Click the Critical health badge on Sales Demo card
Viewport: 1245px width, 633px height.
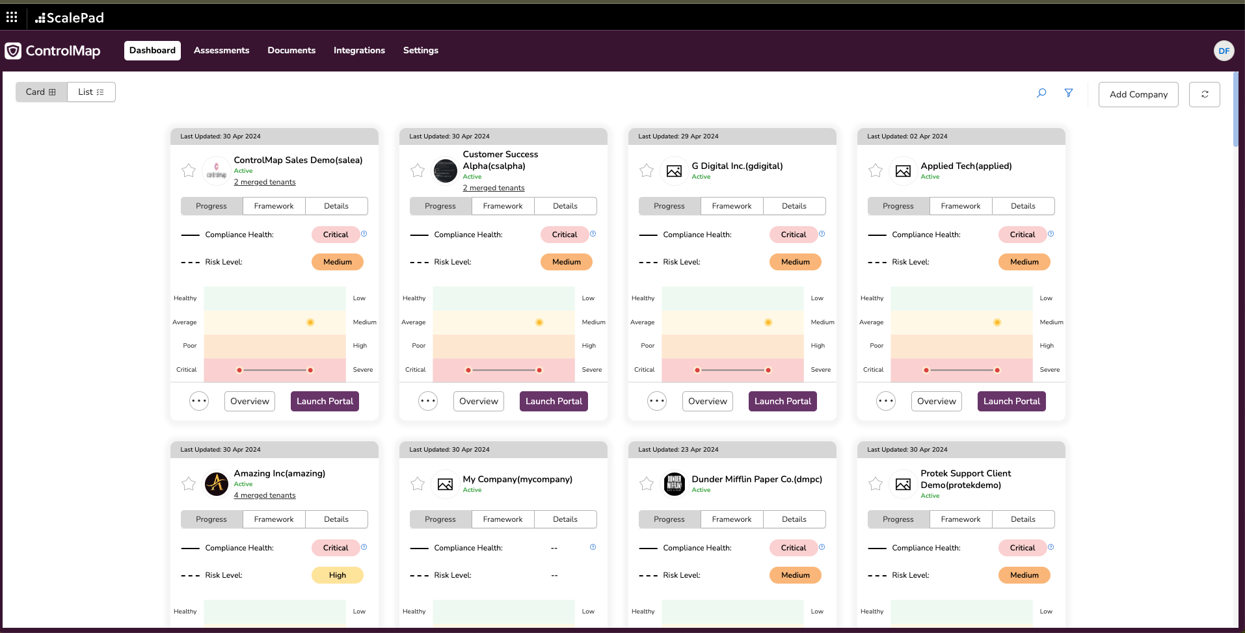click(336, 235)
